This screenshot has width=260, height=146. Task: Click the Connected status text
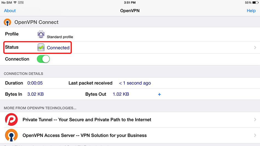(58, 48)
